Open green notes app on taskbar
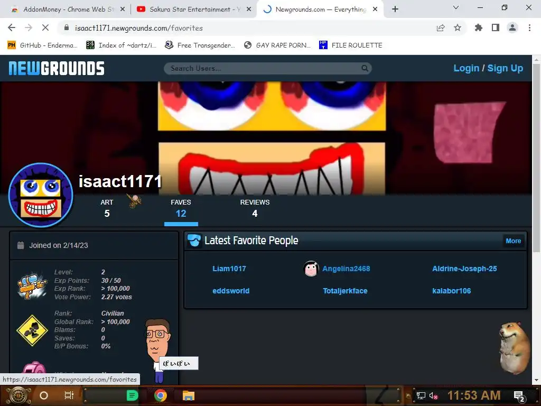541x406 pixels. coord(132,395)
